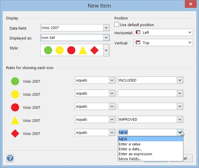Enable the Use default position checkbox
The image size is (199, 168).
pyautogui.click(x=117, y=24)
